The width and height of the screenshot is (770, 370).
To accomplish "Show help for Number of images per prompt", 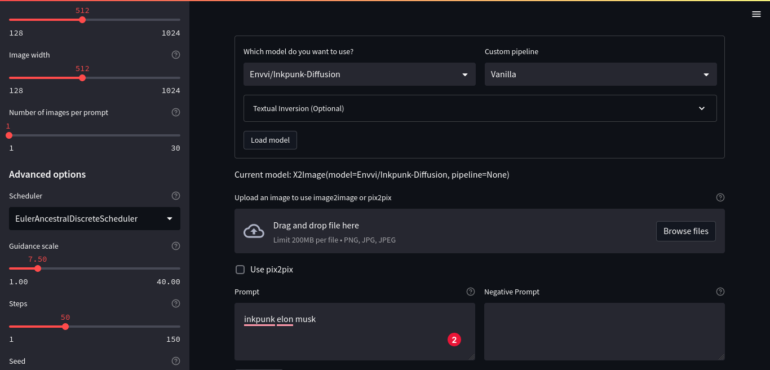I will [176, 113].
